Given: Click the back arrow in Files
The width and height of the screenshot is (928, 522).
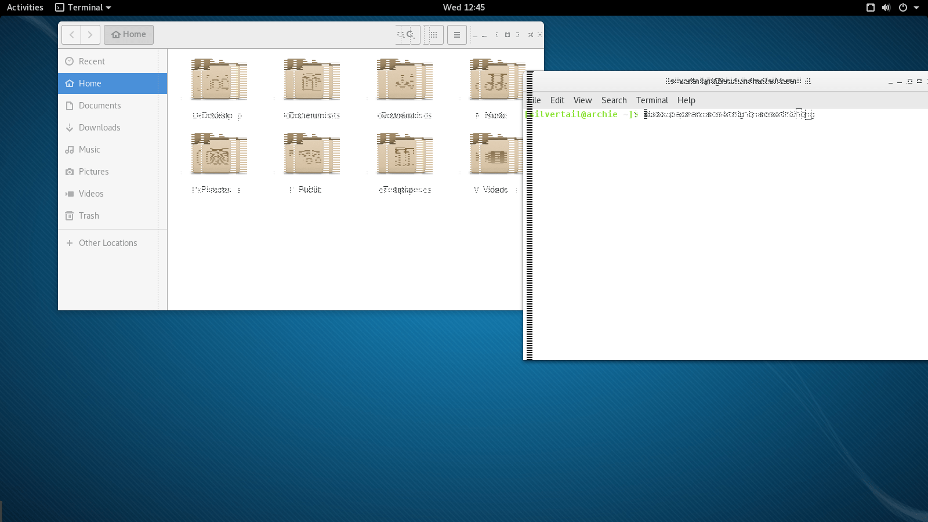Looking at the screenshot, I should pos(71,35).
